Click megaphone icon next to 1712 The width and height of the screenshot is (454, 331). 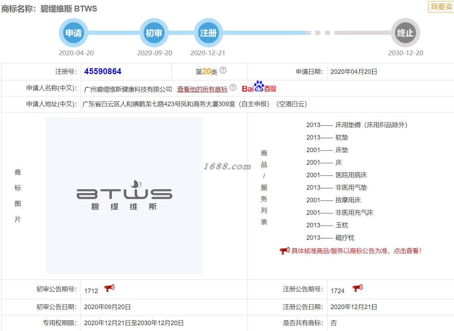[109, 289]
